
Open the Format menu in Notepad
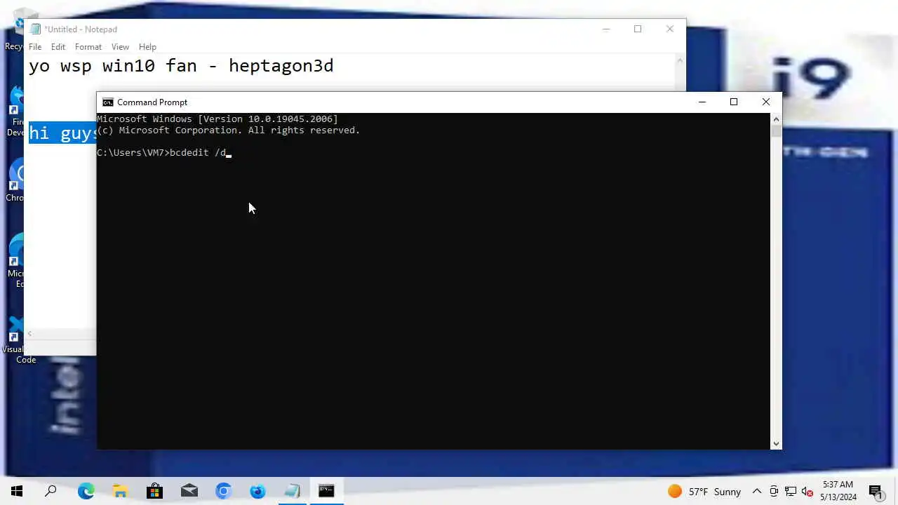coord(88,47)
